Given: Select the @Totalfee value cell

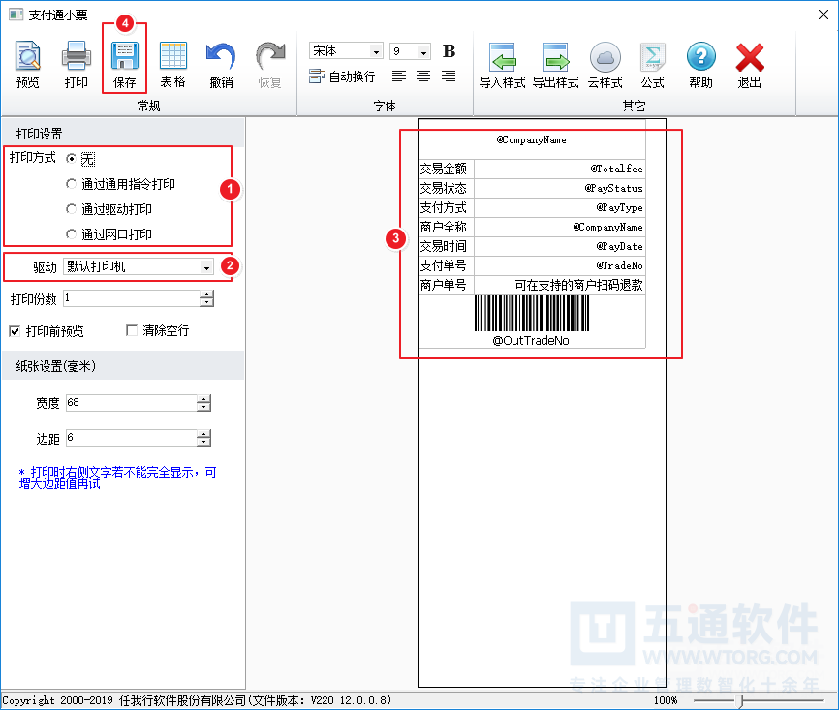Looking at the screenshot, I should pos(560,170).
